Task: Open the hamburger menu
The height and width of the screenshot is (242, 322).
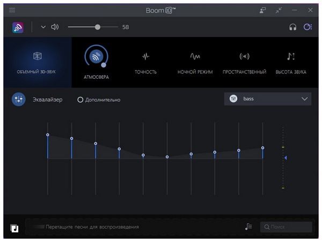Action: pyautogui.click(x=12, y=10)
